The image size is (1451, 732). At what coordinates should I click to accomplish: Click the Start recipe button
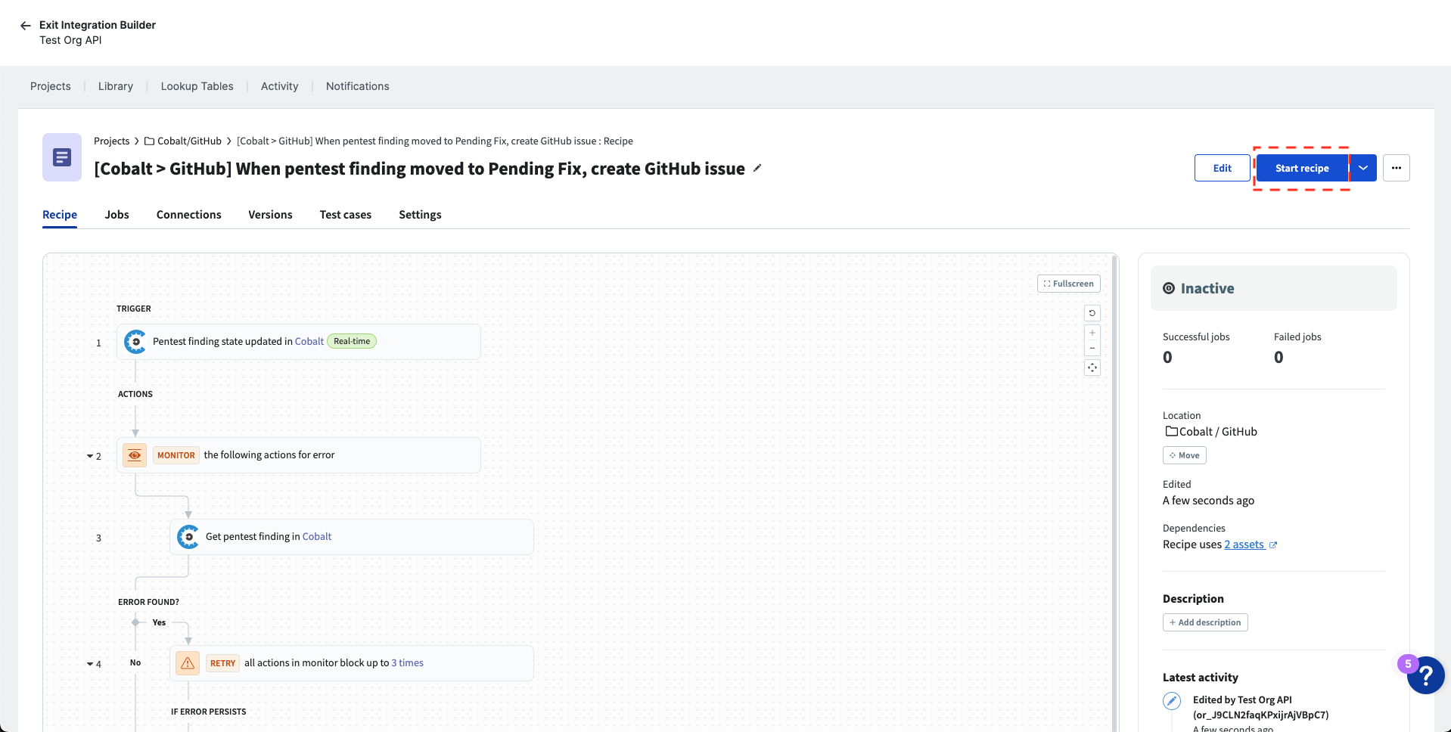1302,168
